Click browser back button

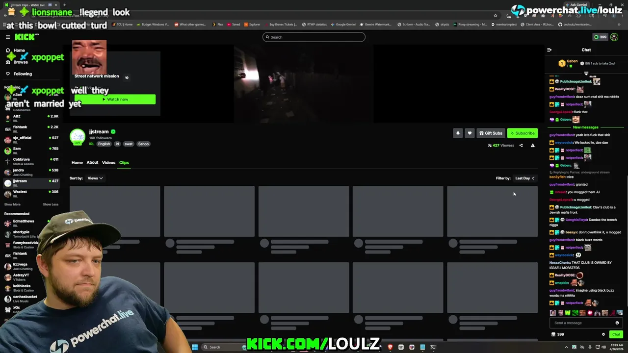click(x=5, y=15)
